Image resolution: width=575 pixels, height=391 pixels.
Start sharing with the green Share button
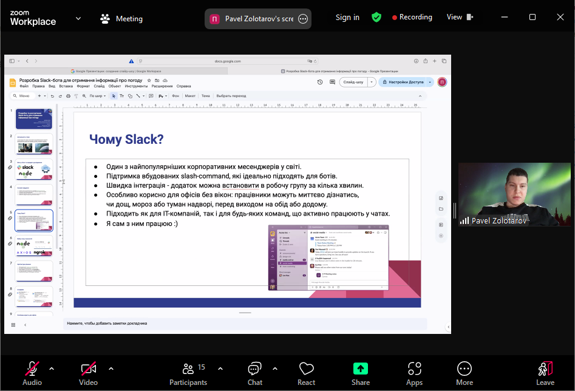[361, 373]
